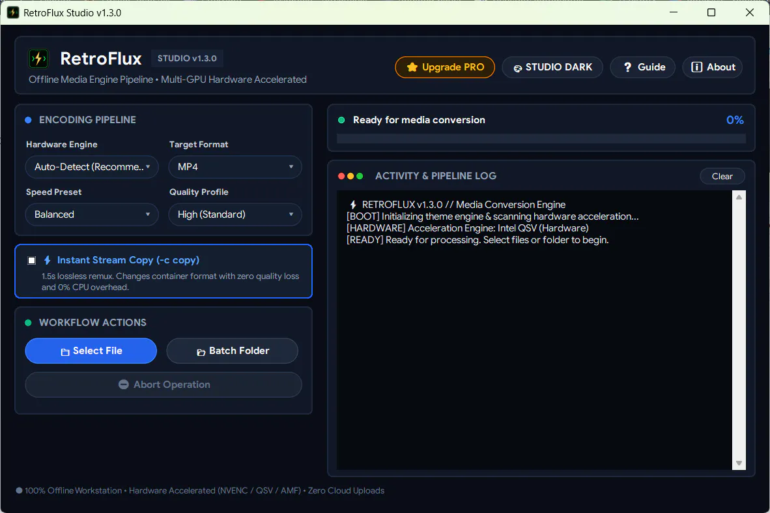Click the minus circle icon on Abort Operation
The image size is (770, 513).
point(124,385)
